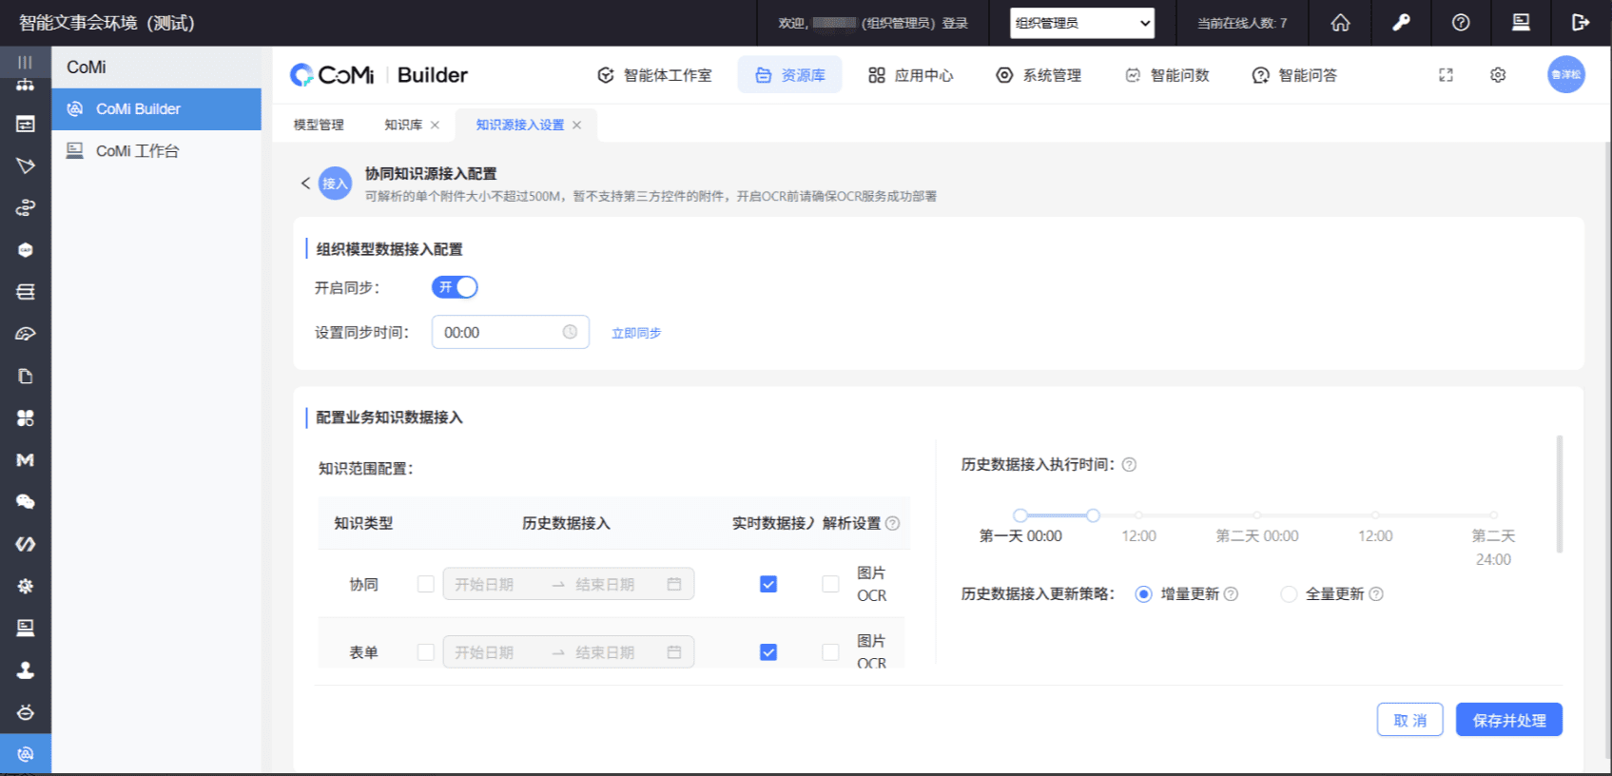Uncheck 实时数据接入 for the 协同 row
The width and height of the screenshot is (1612, 776).
click(x=768, y=584)
